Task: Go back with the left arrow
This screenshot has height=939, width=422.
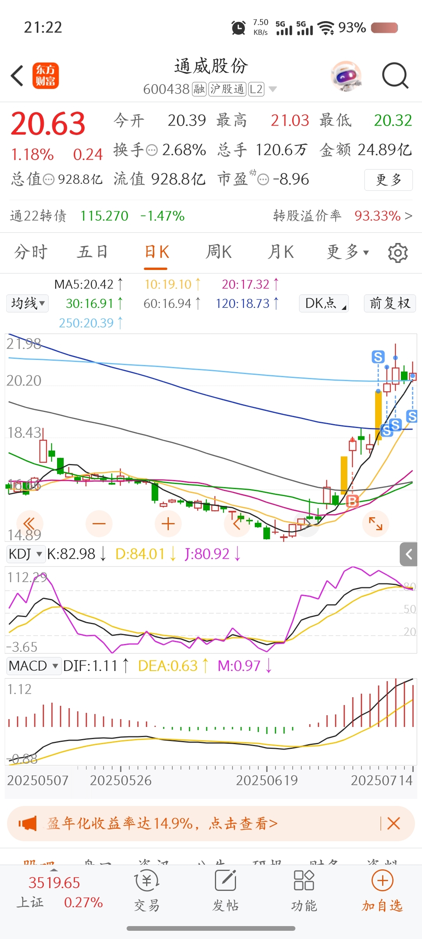Action: 17,76
